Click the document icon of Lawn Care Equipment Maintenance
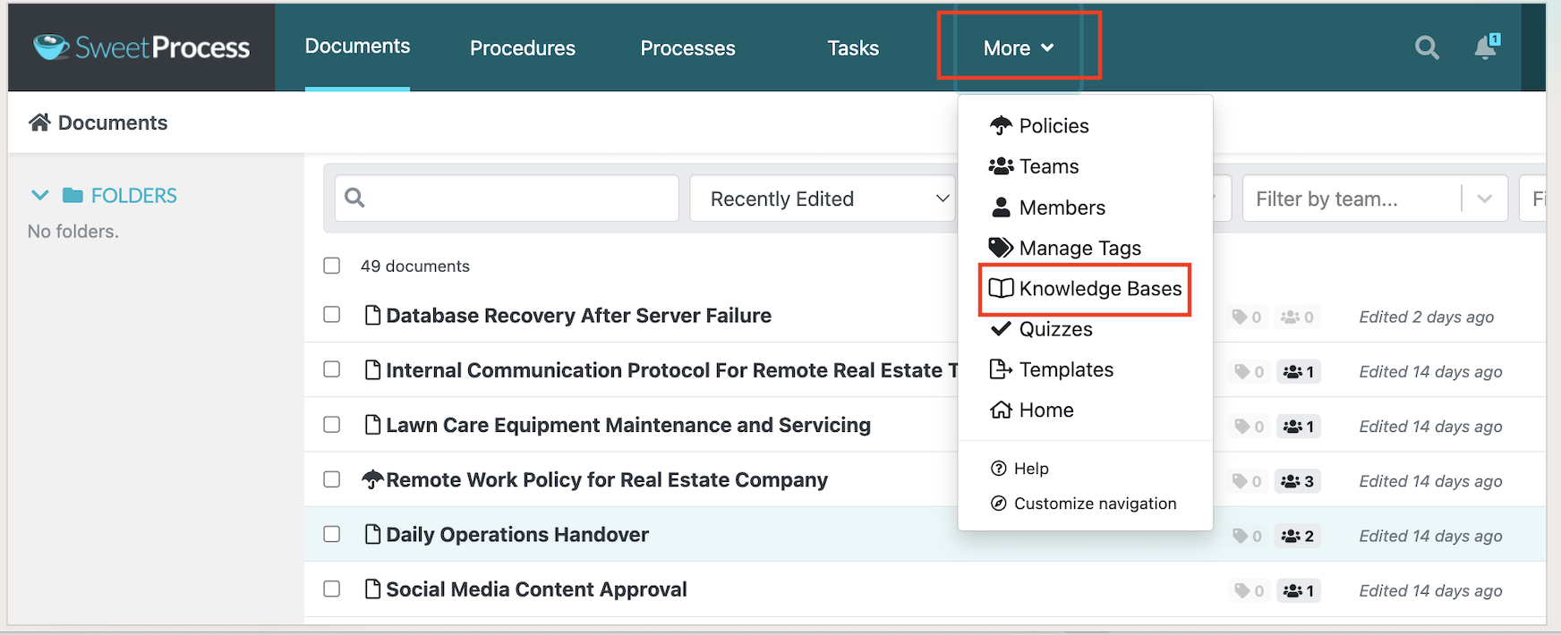 coord(373,424)
